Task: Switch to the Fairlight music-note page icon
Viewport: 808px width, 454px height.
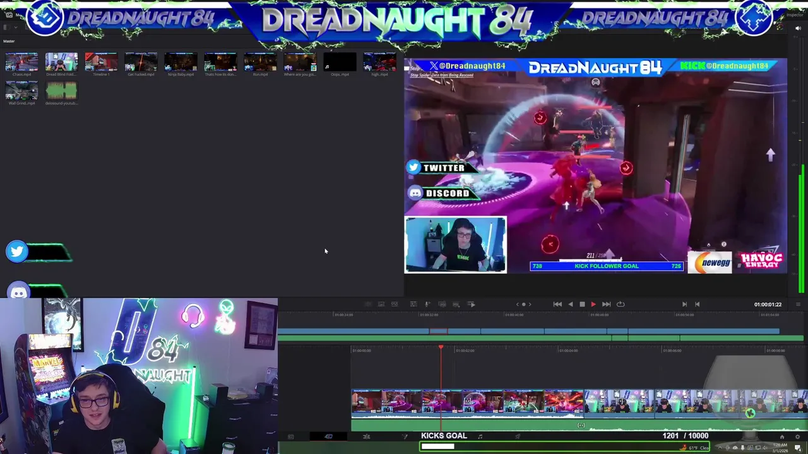Action: [480, 436]
